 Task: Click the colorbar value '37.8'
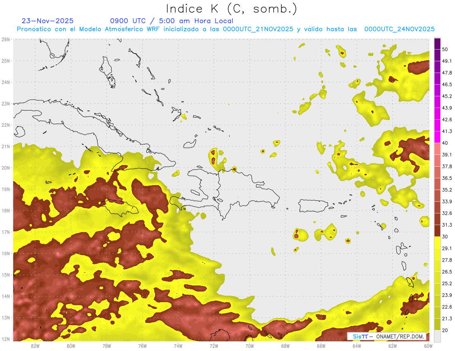pos(447,166)
